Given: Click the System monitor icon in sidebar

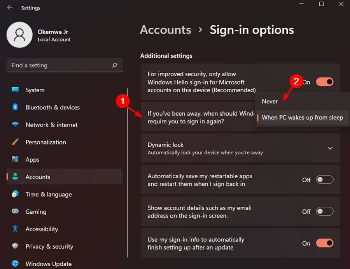Looking at the screenshot, I should pos(15,90).
